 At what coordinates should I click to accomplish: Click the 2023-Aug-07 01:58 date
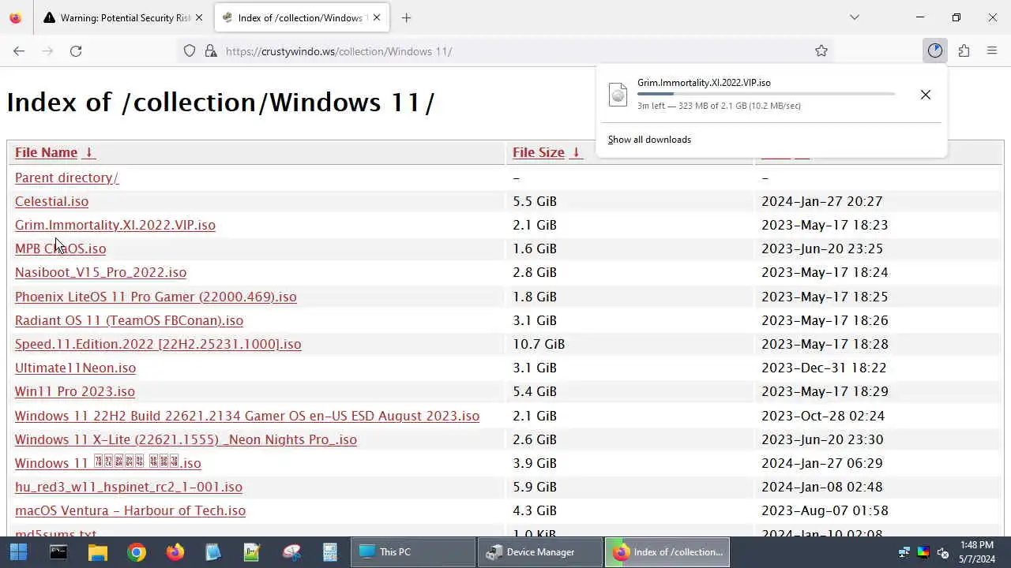pyautogui.click(x=825, y=510)
